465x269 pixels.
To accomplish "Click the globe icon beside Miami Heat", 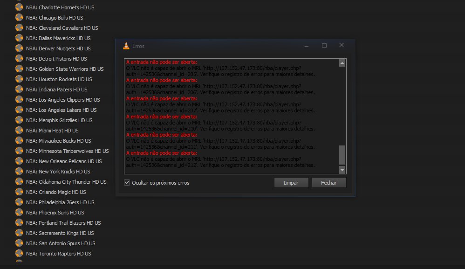I will point(19,130).
